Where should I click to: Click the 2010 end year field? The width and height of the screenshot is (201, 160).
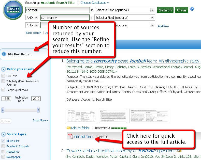tap(36, 99)
